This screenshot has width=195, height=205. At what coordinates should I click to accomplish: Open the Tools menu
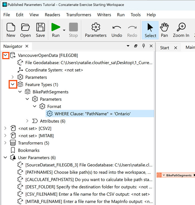coord(136,15)
